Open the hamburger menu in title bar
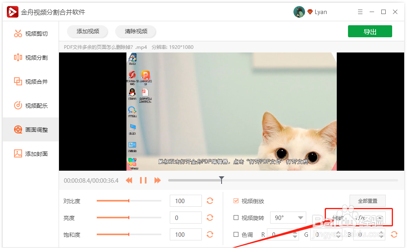 pos(360,12)
